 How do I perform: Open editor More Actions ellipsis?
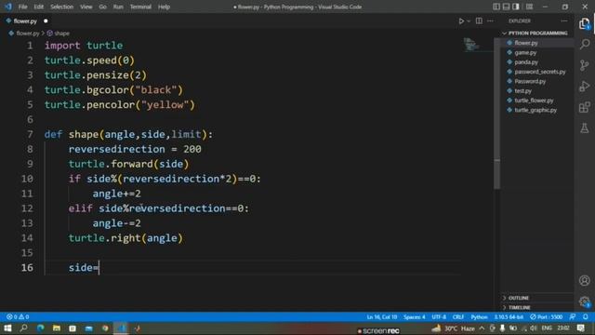click(x=490, y=20)
